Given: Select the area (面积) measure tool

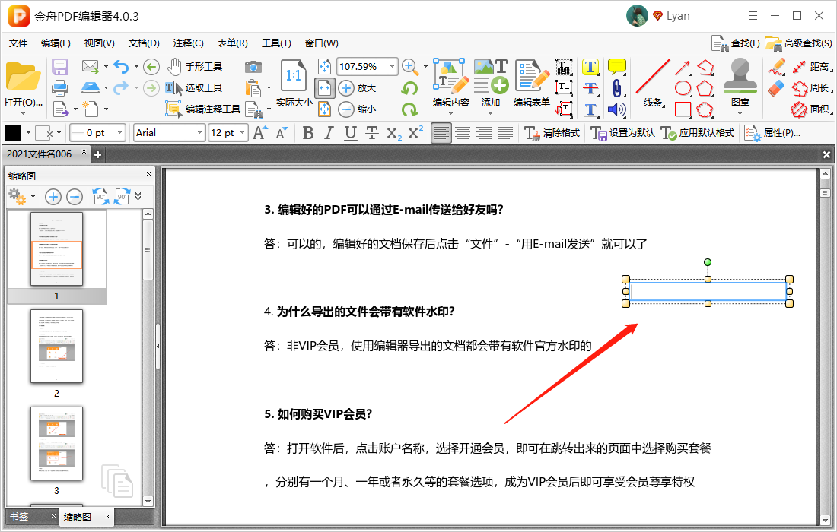Looking at the screenshot, I should click(812, 109).
